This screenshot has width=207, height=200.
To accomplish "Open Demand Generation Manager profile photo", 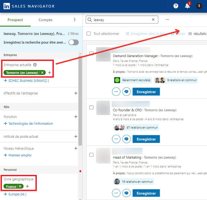I will (x=103, y=54).
